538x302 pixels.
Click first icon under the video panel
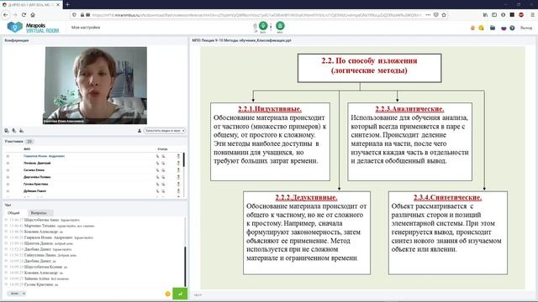click(x=7, y=131)
